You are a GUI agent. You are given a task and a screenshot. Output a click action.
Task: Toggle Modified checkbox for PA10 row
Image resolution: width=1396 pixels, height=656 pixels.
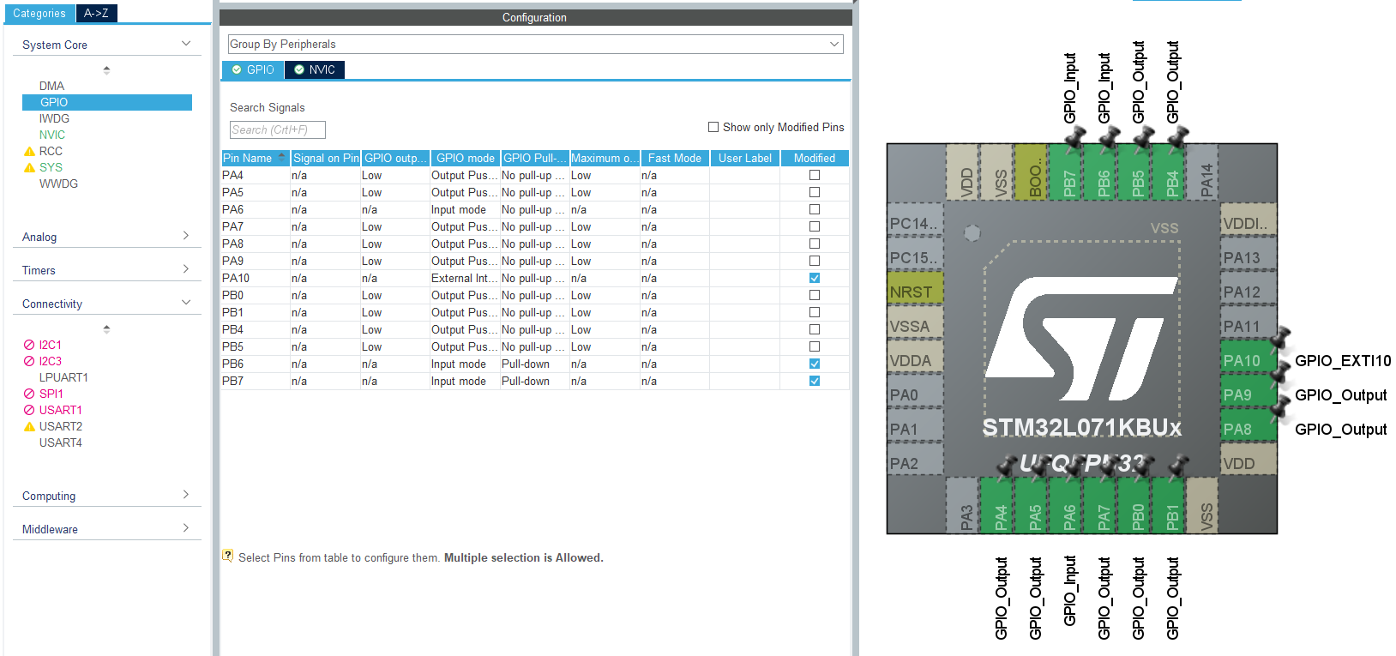[x=815, y=278]
